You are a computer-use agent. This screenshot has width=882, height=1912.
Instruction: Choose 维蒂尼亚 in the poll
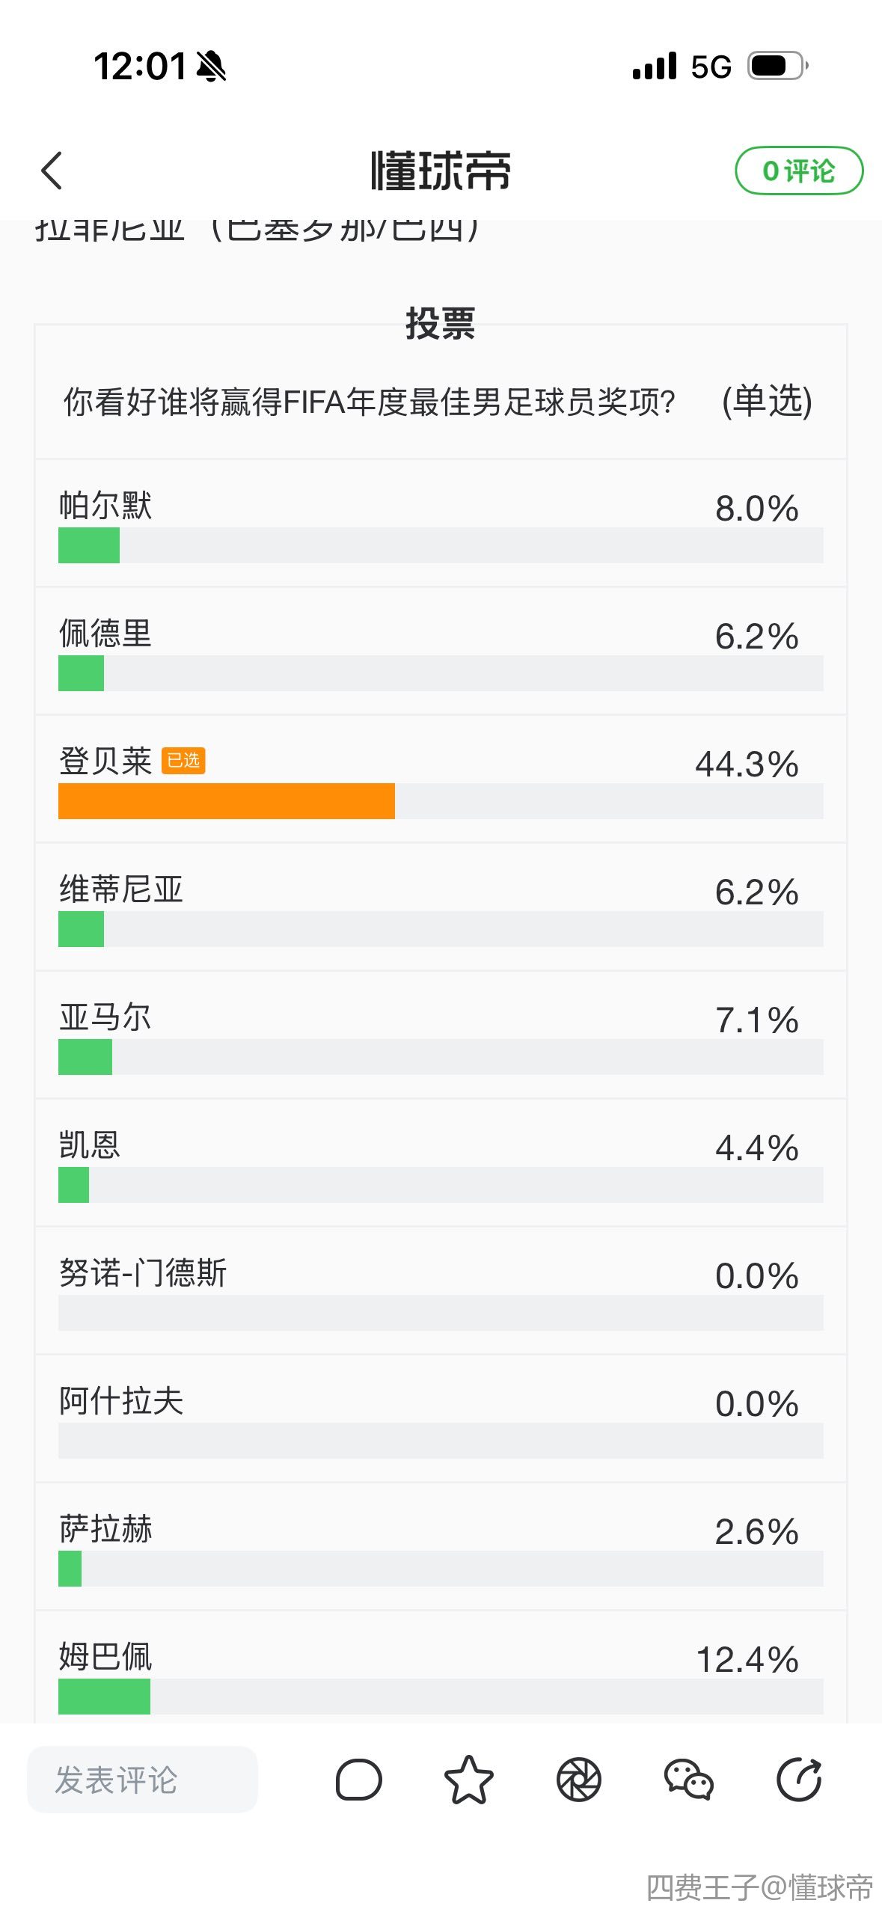coord(440,907)
